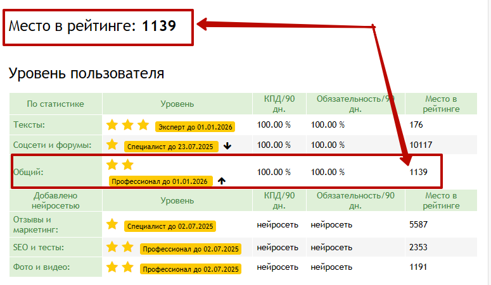Click the up arrow beside Профессионал до 01.01.2026
This screenshot has height=285, width=491.
[221, 181]
